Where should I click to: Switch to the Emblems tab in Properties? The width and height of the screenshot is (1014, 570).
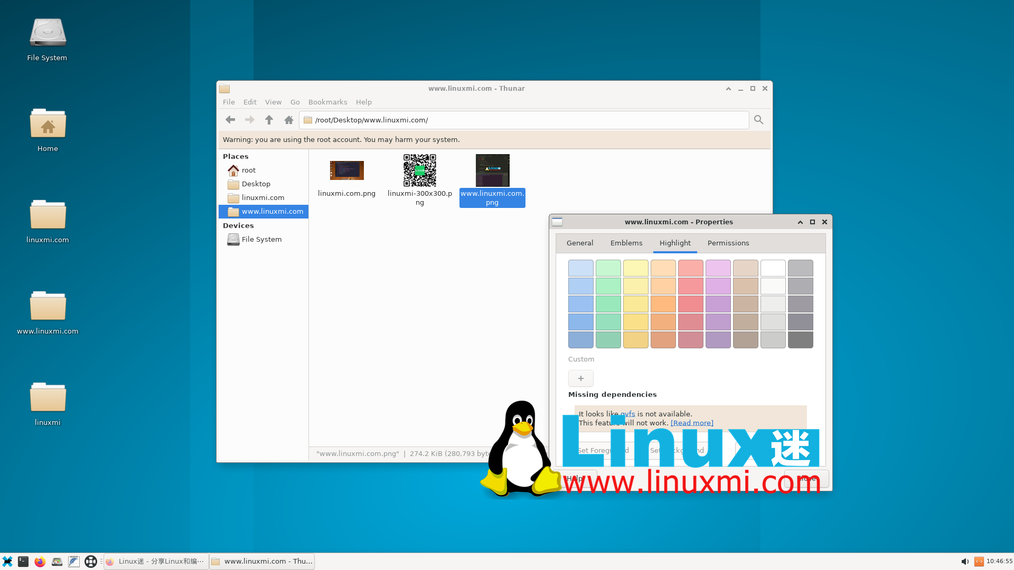point(626,243)
